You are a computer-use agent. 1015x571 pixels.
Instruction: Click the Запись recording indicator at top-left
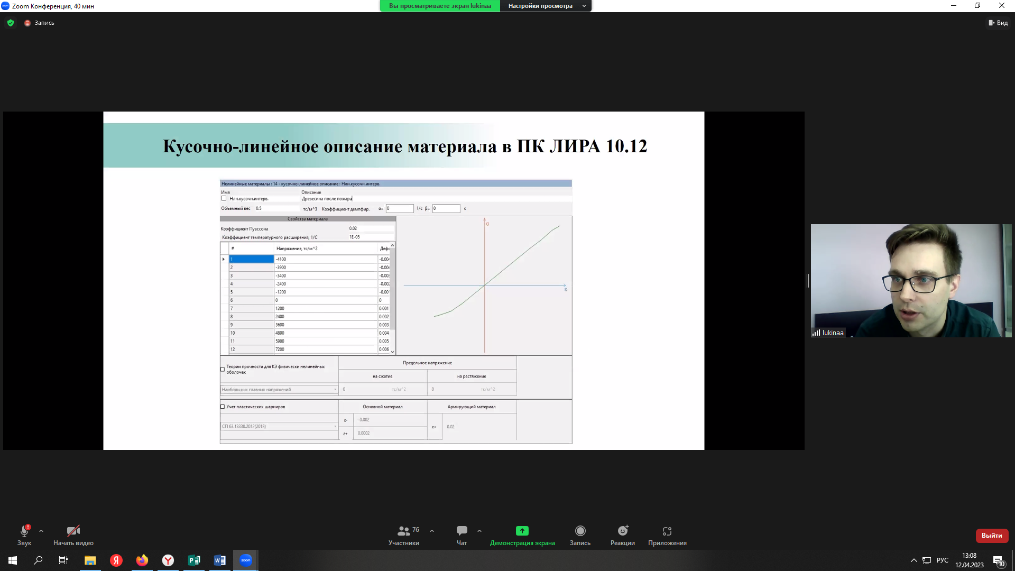pos(39,23)
